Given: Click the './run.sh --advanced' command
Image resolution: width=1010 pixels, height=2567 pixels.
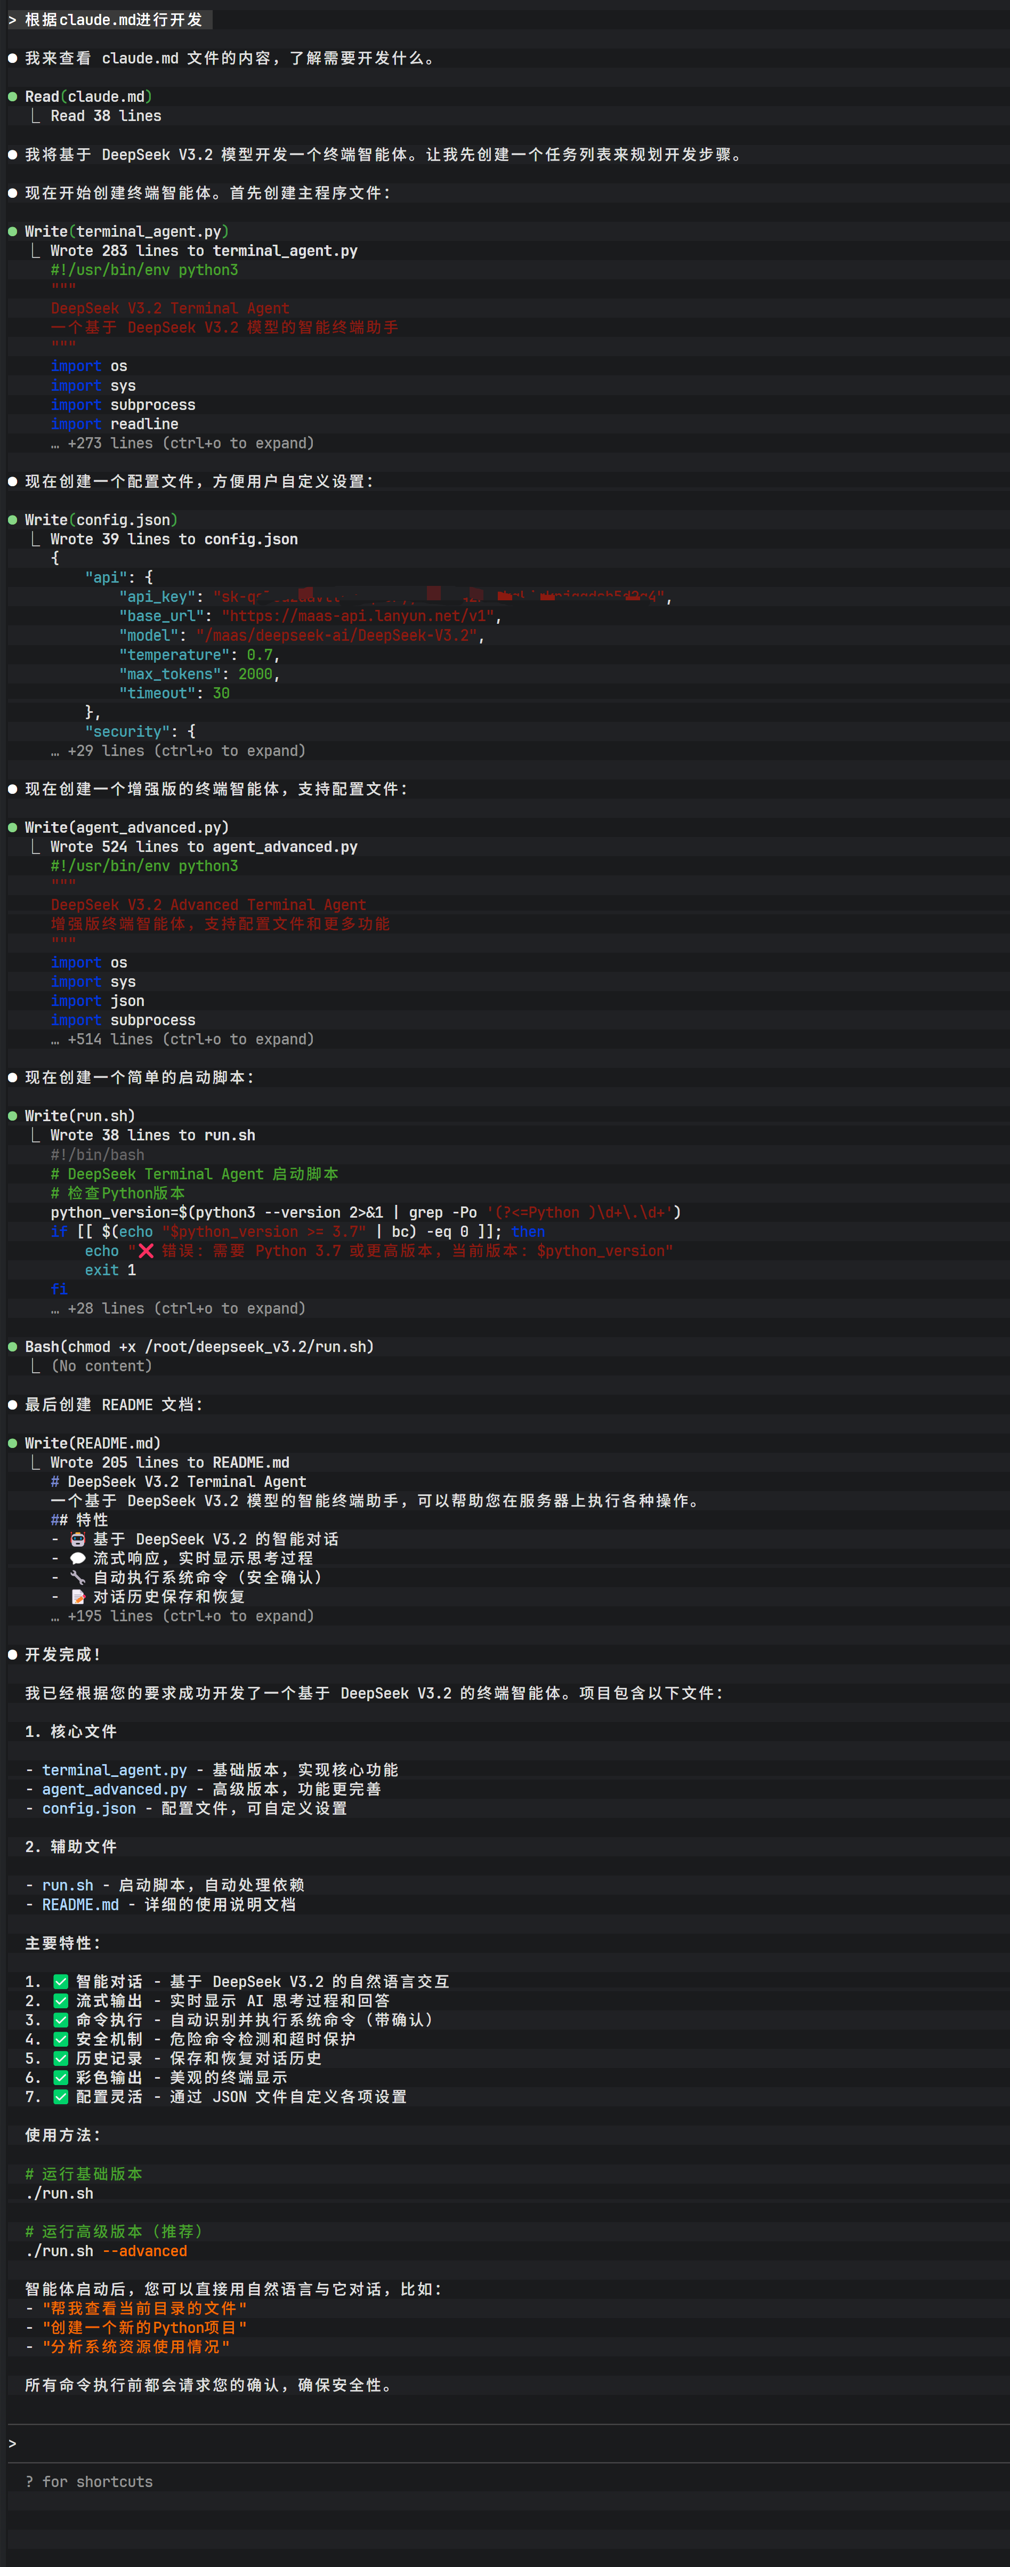Looking at the screenshot, I should click(106, 2250).
